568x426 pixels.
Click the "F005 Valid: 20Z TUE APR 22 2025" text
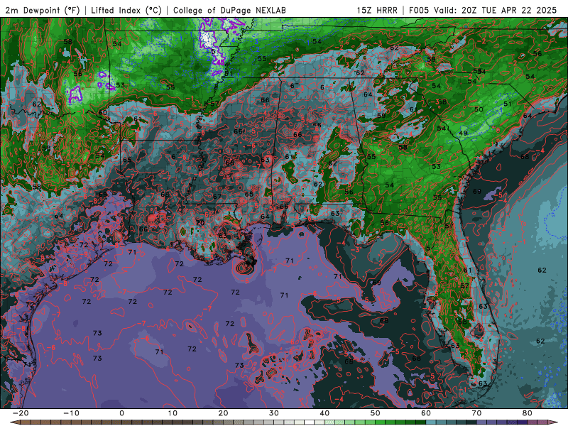click(x=483, y=11)
